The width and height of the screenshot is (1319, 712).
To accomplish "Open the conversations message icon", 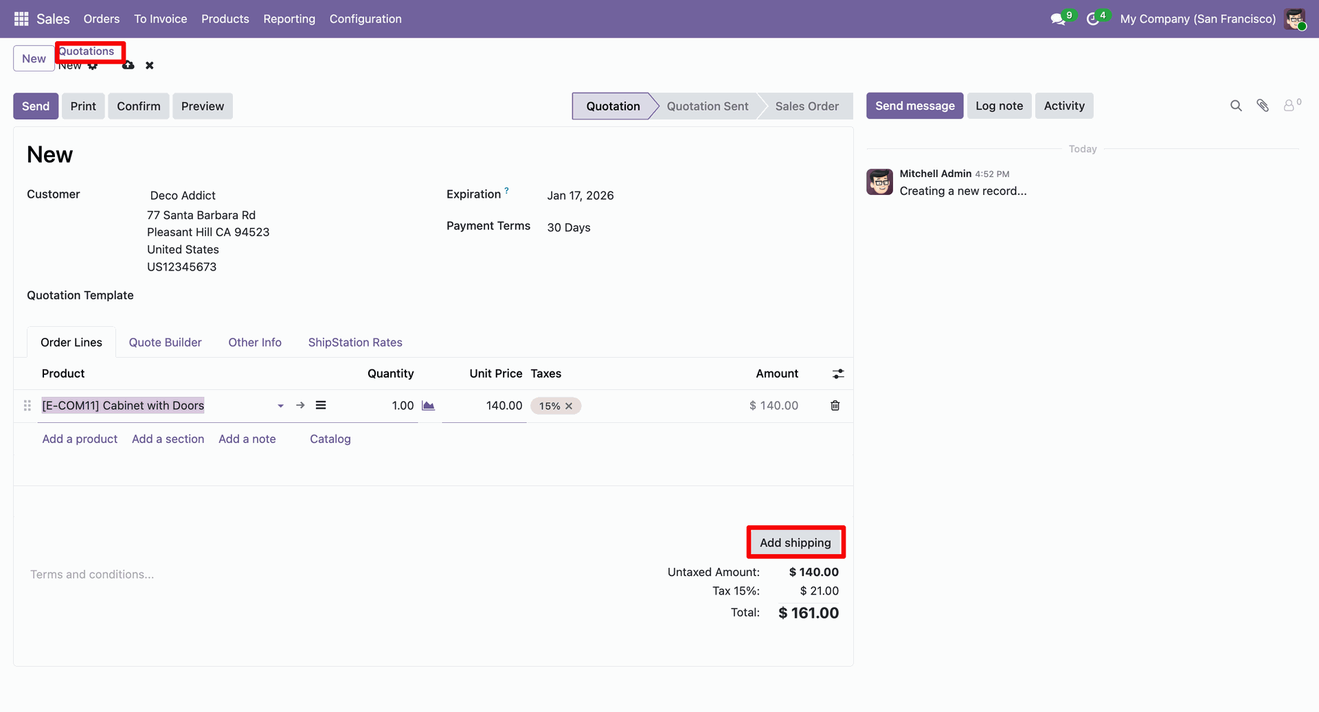I will pyautogui.click(x=1058, y=19).
